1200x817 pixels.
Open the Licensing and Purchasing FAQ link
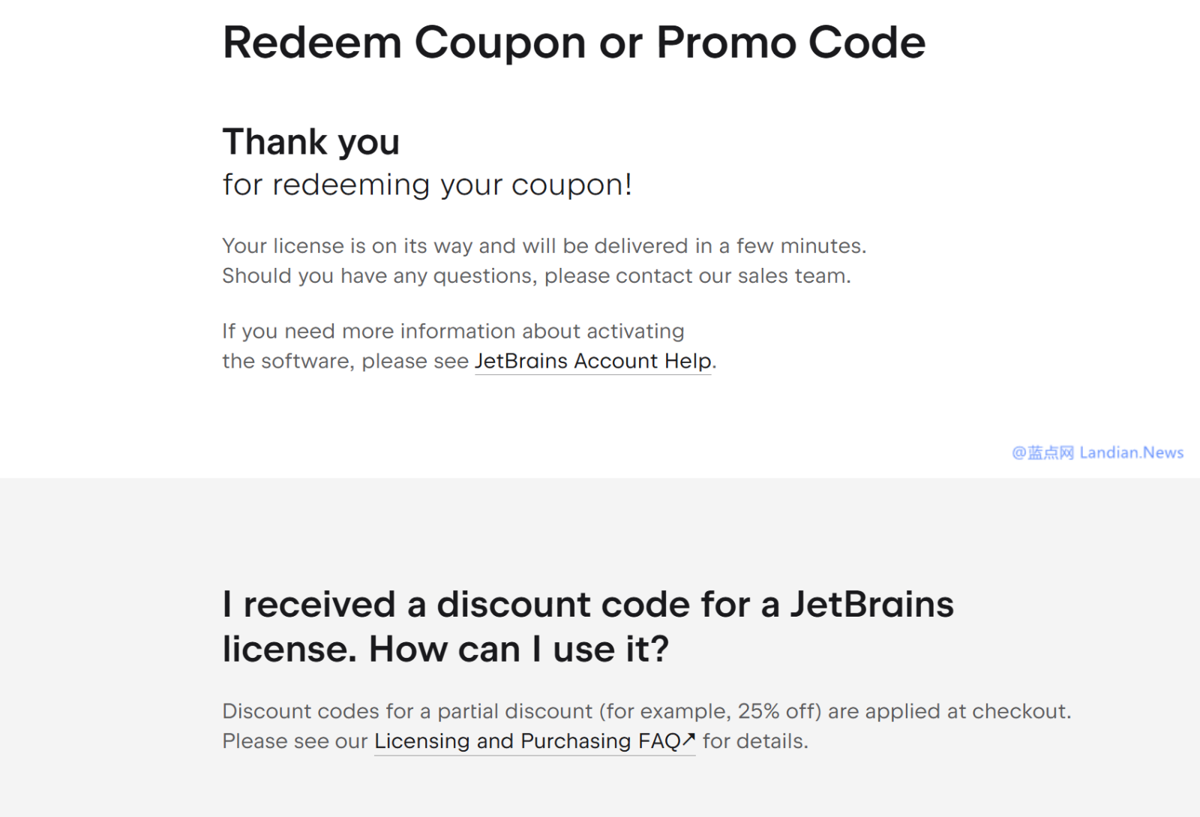coord(526,741)
